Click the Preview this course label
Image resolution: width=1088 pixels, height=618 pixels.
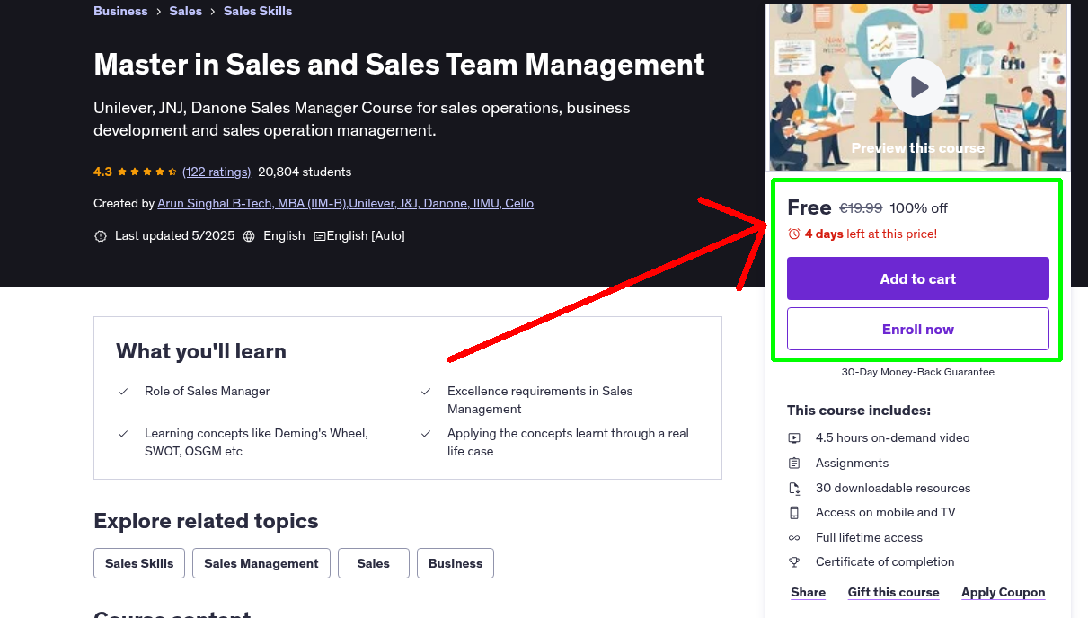point(918,148)
